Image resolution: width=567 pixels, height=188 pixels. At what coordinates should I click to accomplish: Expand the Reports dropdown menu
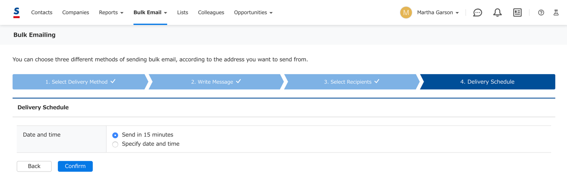(111, 13)
